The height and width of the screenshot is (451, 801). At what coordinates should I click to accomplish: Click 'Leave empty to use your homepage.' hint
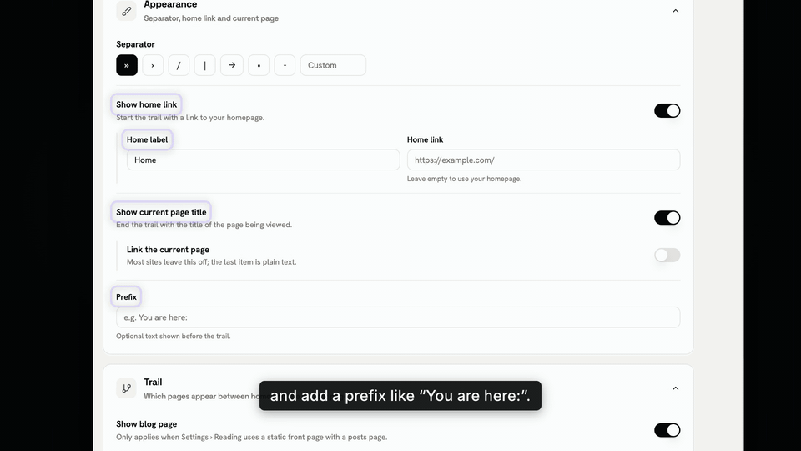(465, 179)
